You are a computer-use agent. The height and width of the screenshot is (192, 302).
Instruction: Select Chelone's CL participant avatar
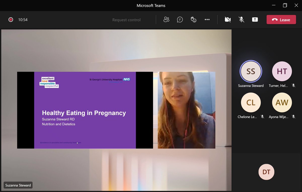coord(251,102)
